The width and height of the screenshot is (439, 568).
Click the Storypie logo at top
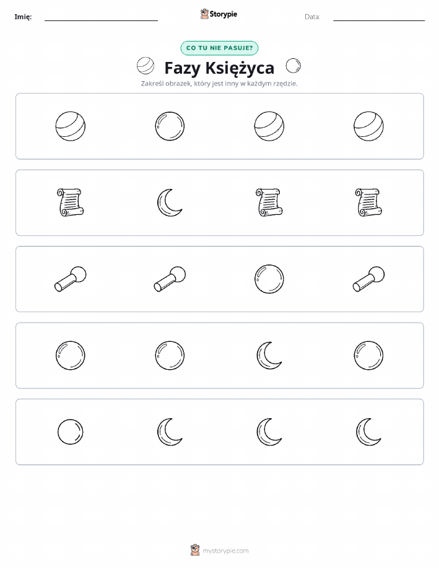tap(219, 14)
